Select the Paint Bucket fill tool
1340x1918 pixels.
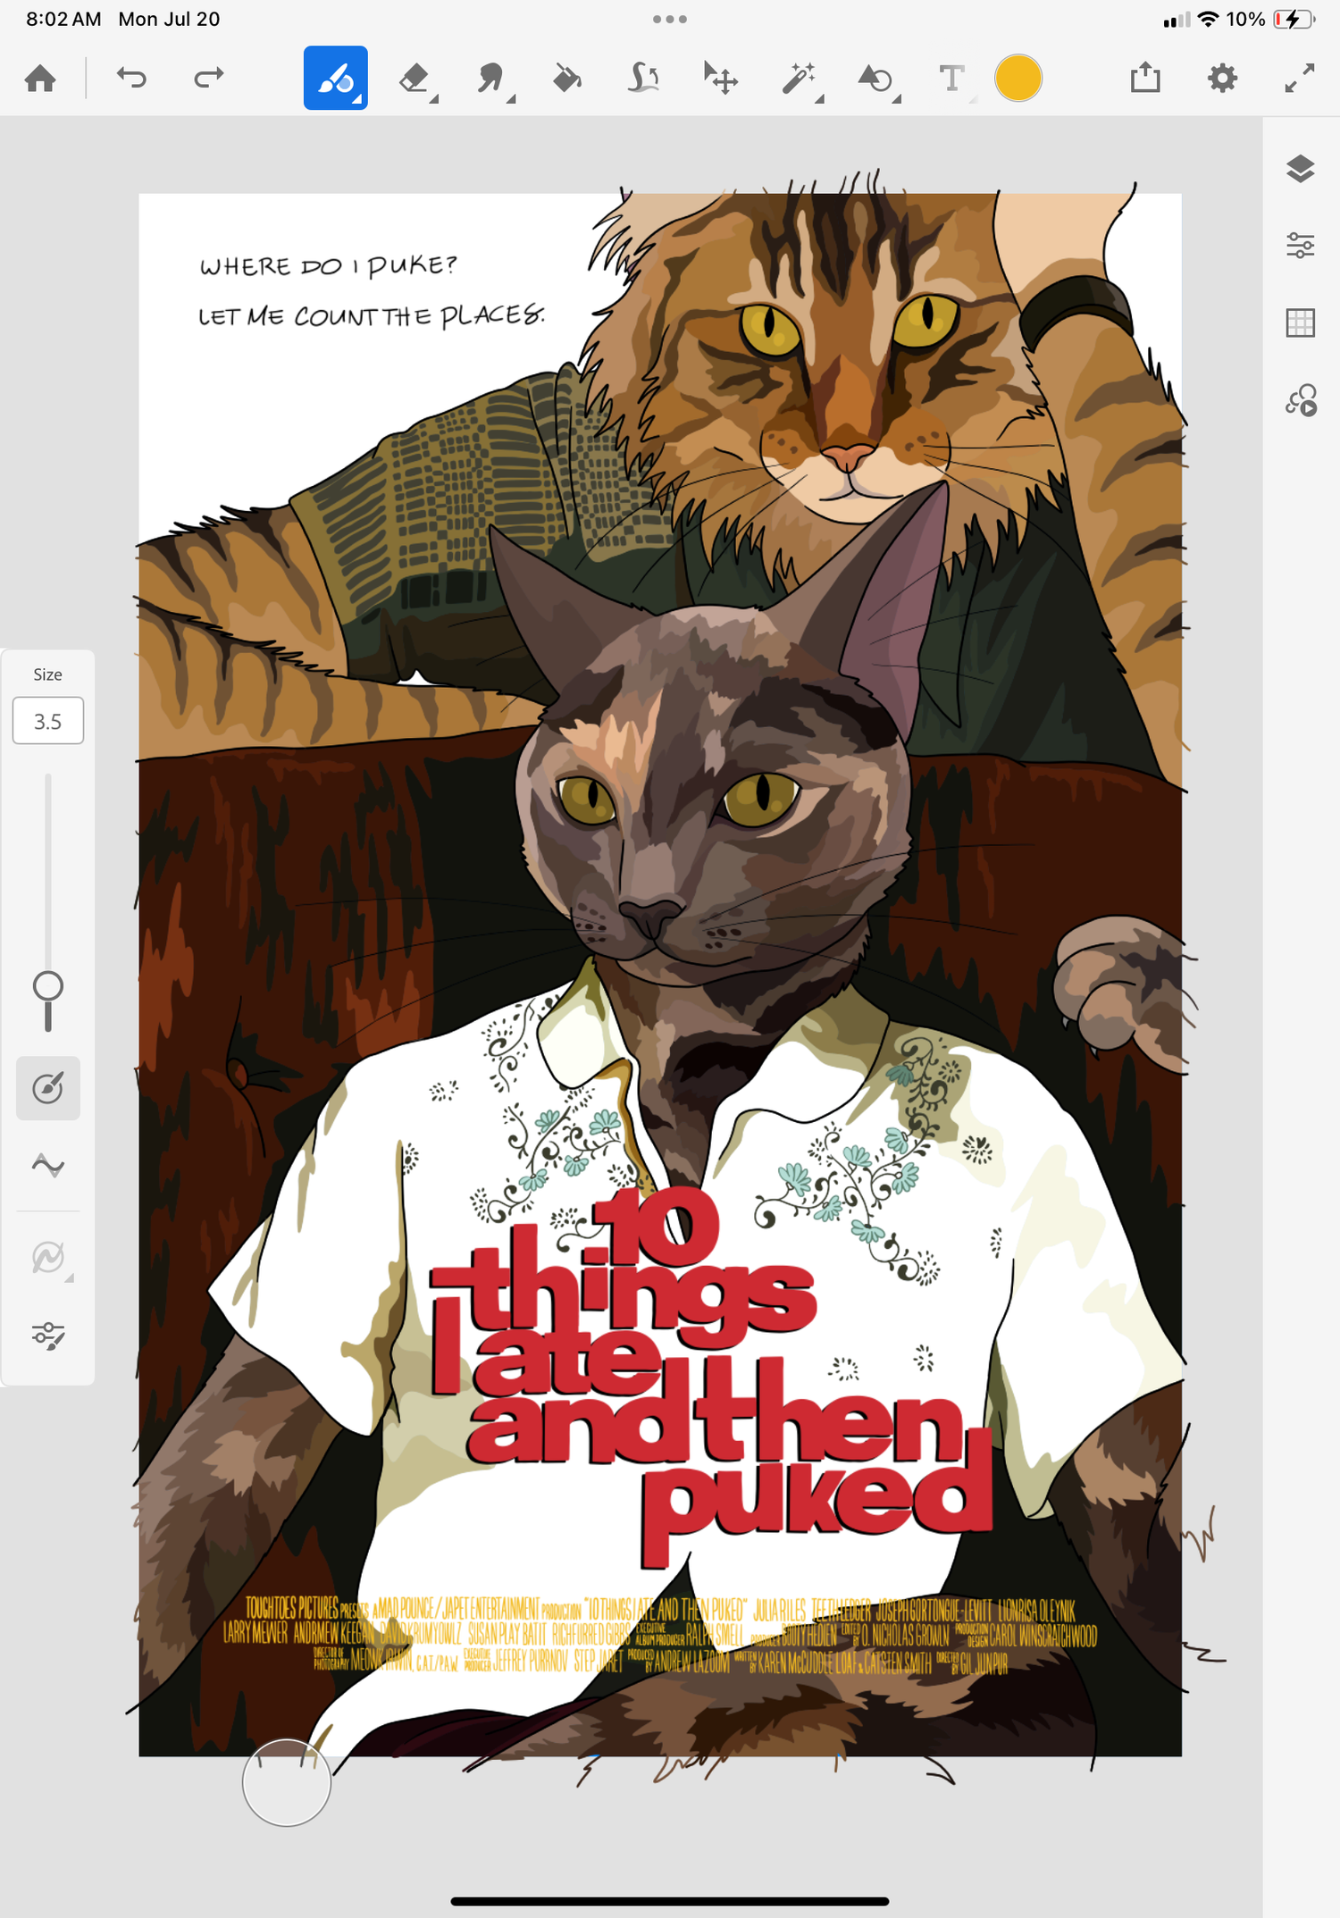pos(567,79)
